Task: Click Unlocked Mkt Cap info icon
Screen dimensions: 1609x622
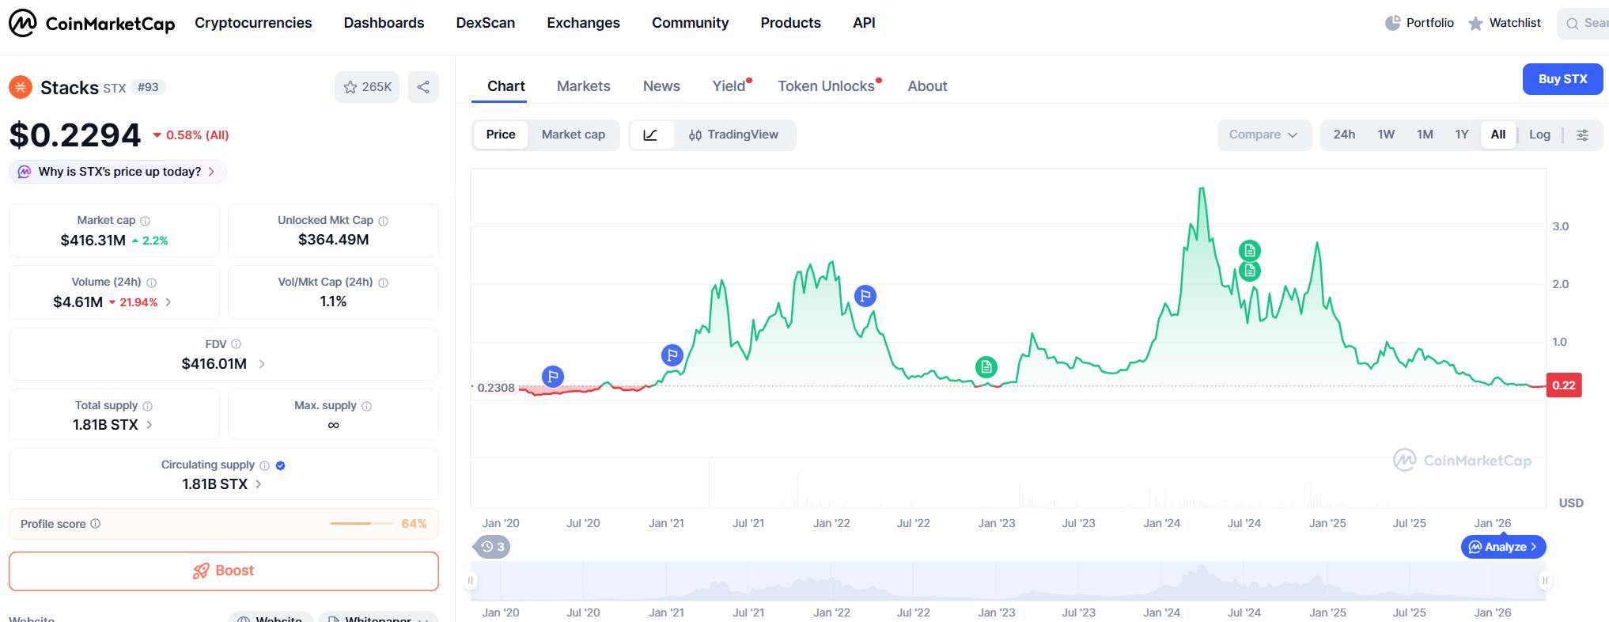Action: coord(383,221)
